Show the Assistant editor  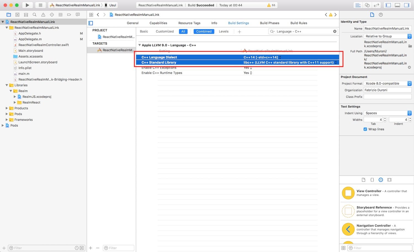(x=367, y=5)
